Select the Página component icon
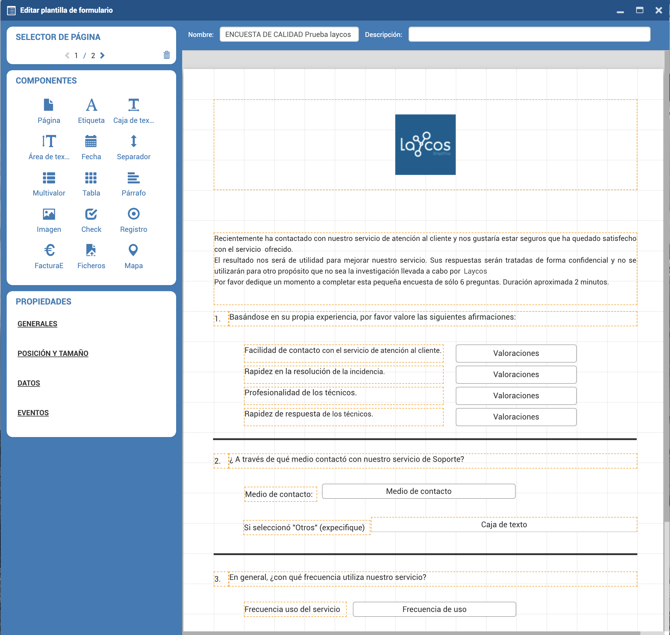The height and width of the screenshot is (635, 670). click(x=49, y=105)
